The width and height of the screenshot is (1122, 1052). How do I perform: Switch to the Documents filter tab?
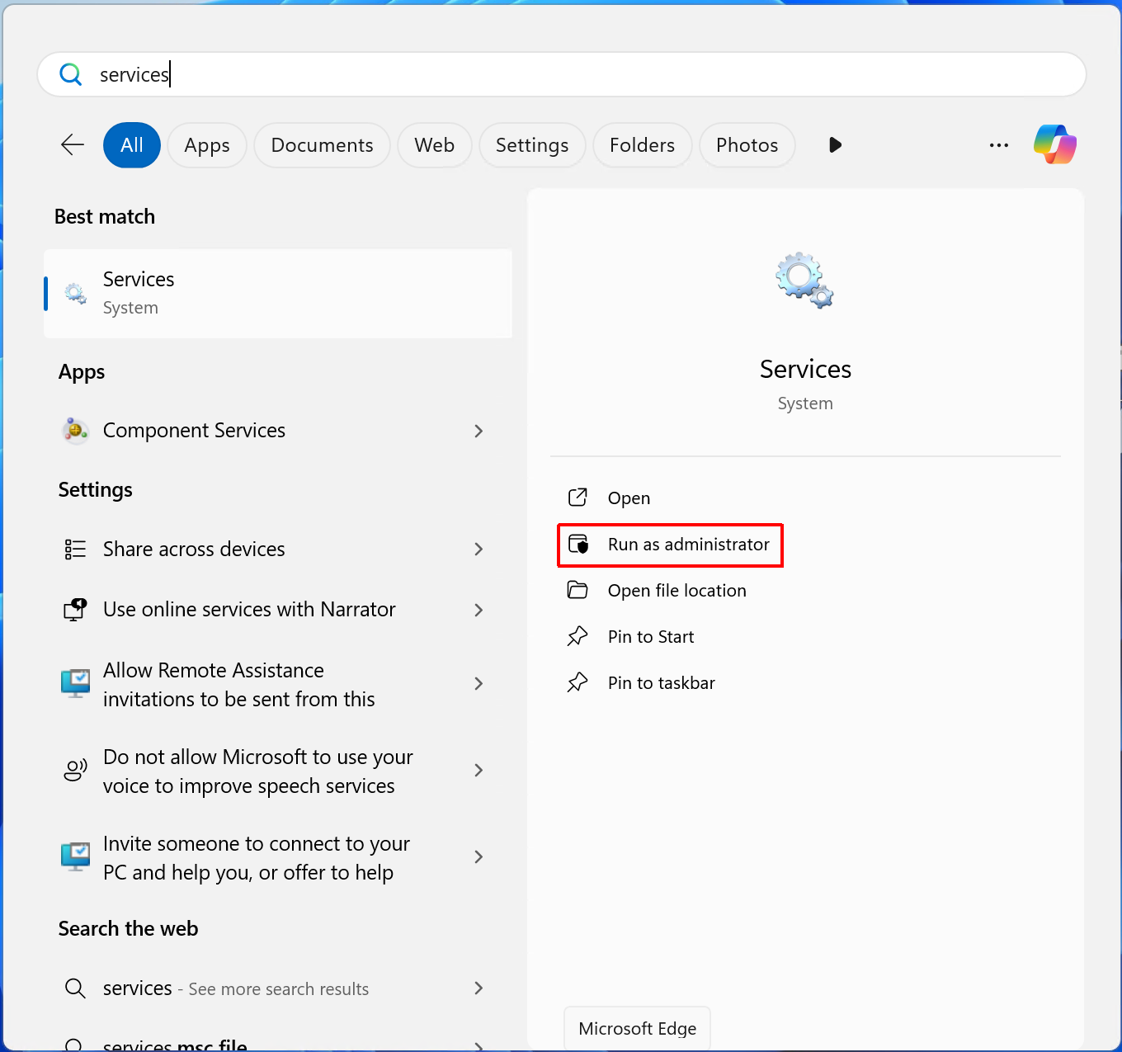(x=322, y=145)
